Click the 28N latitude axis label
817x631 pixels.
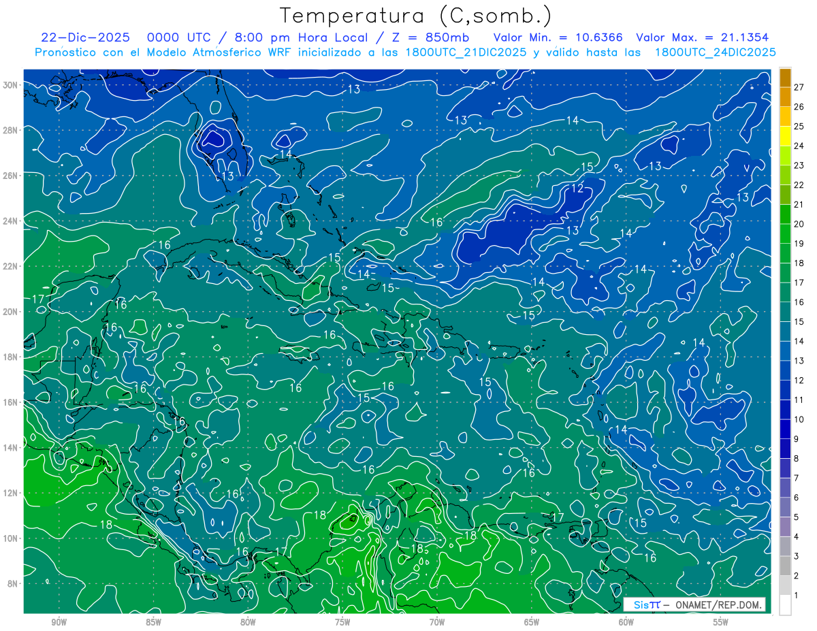pos(10,130)
